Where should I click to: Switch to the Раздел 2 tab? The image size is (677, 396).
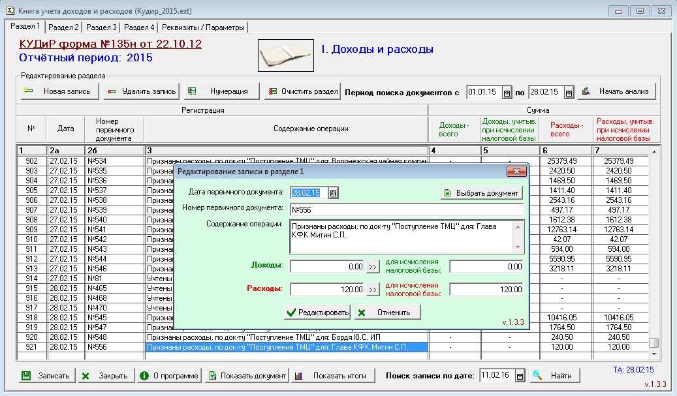(x=64, y=27)
